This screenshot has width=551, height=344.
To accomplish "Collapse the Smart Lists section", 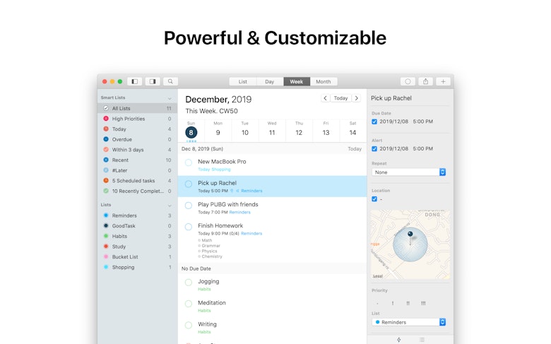I will tap(170, 97).
